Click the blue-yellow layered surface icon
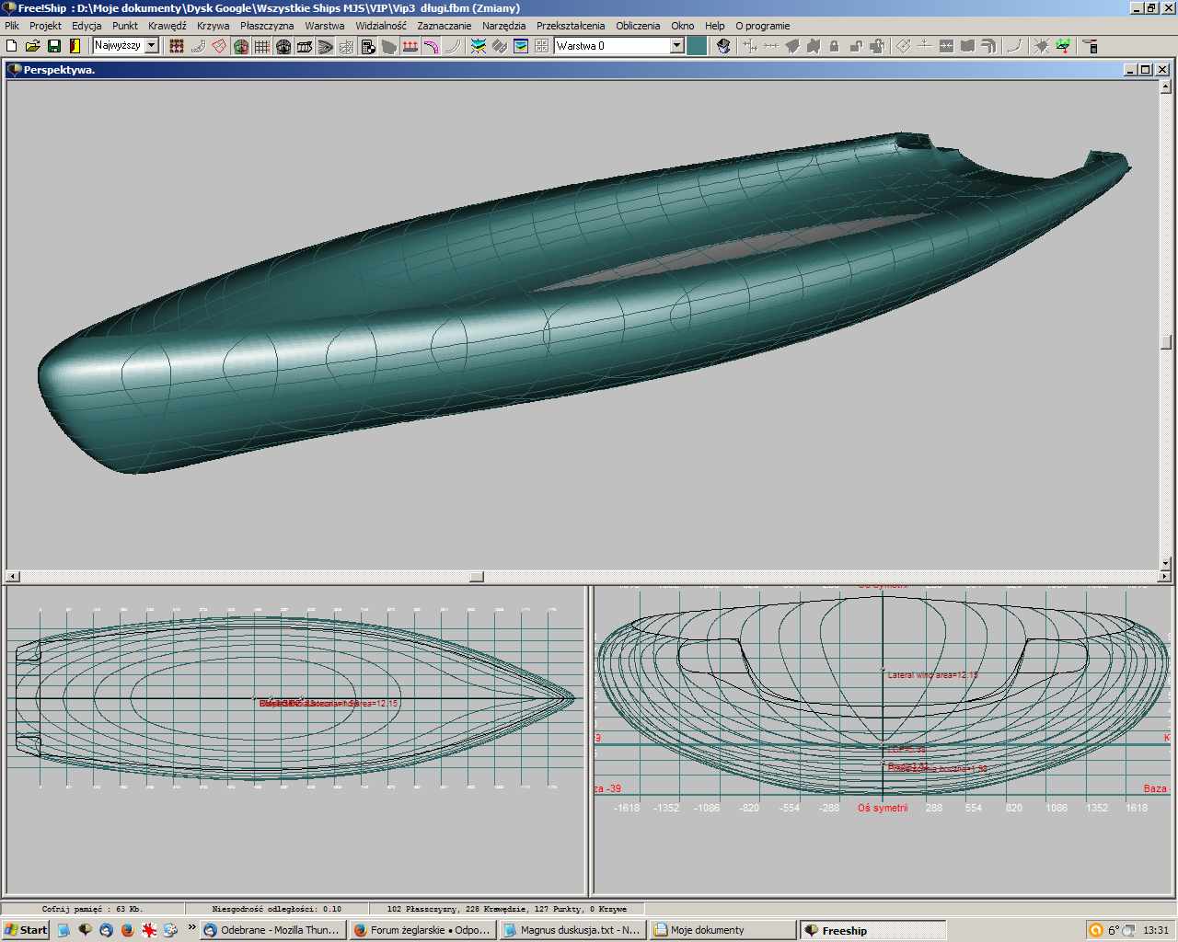Screen dimensions: 1178x942 click(479, 46)
